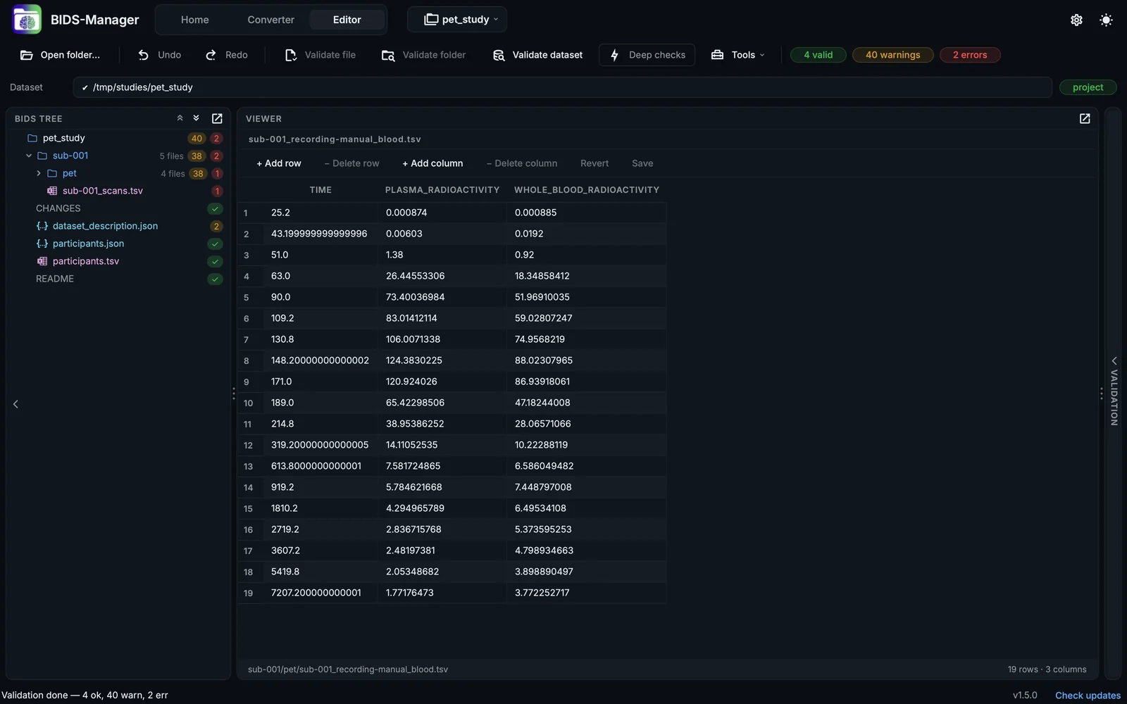Run Validate dataset
This screenshot has width=1127, height=704.
pyautogui.click(x=537, y=55)
